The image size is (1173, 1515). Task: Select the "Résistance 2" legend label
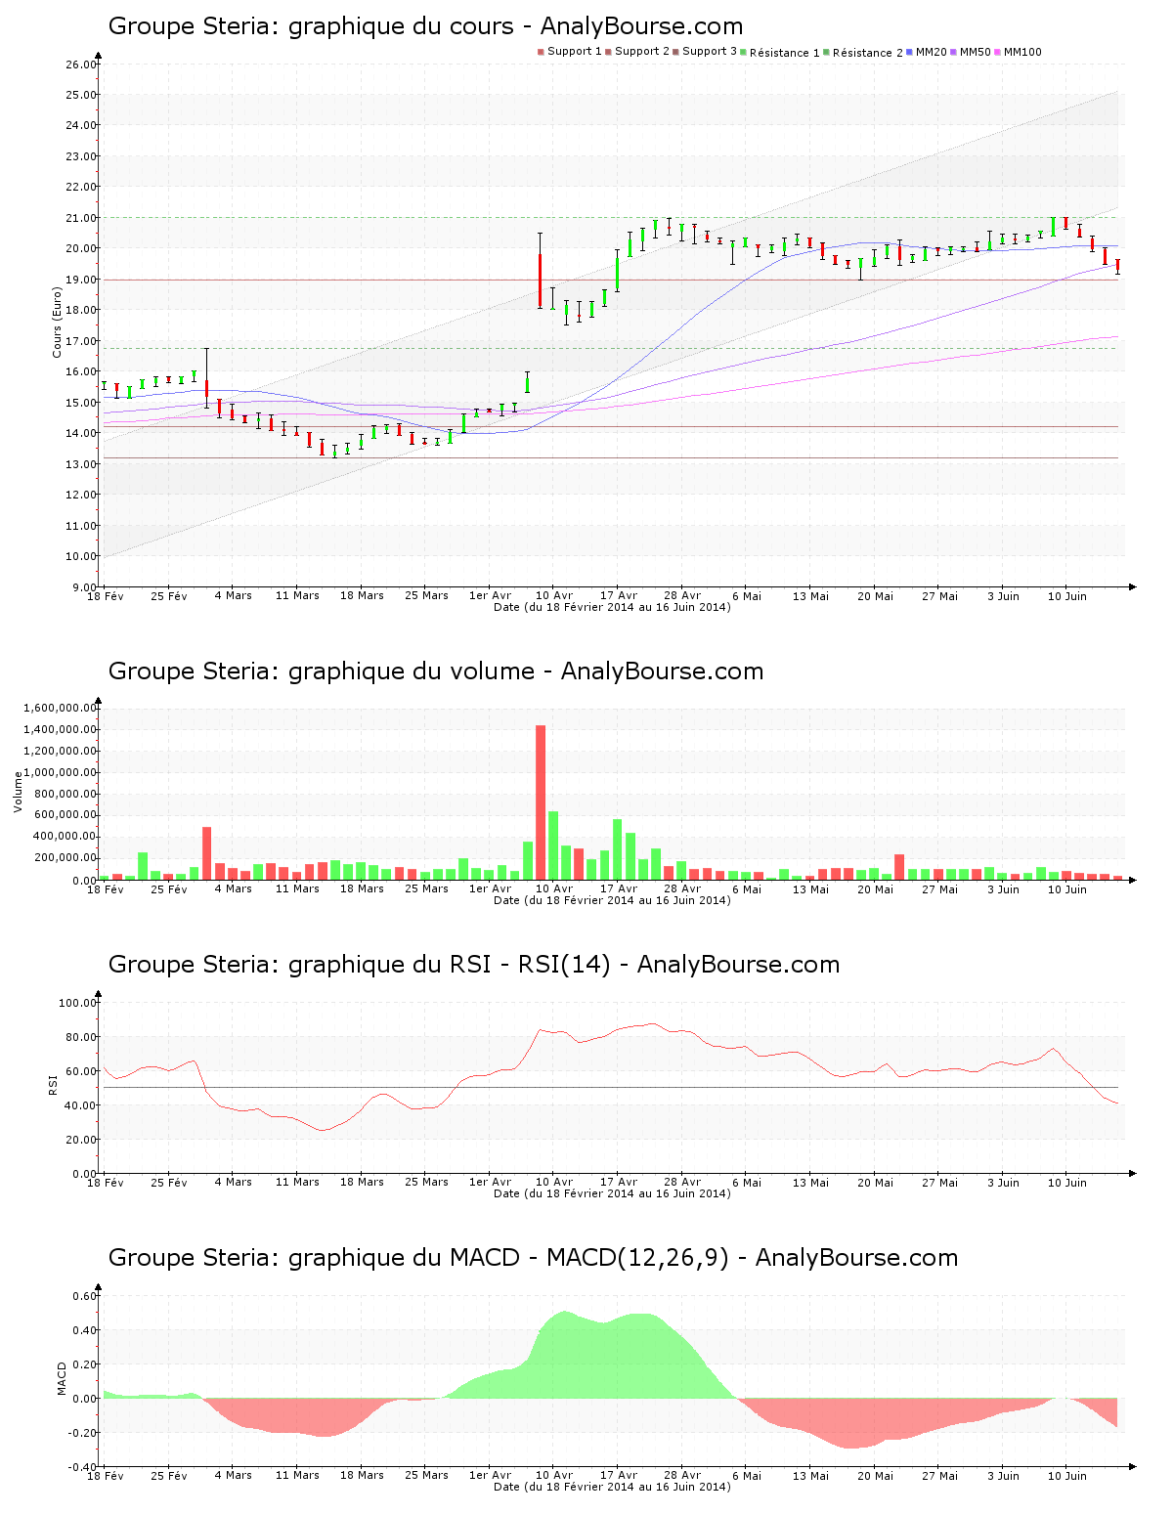(x=868, y=53)
